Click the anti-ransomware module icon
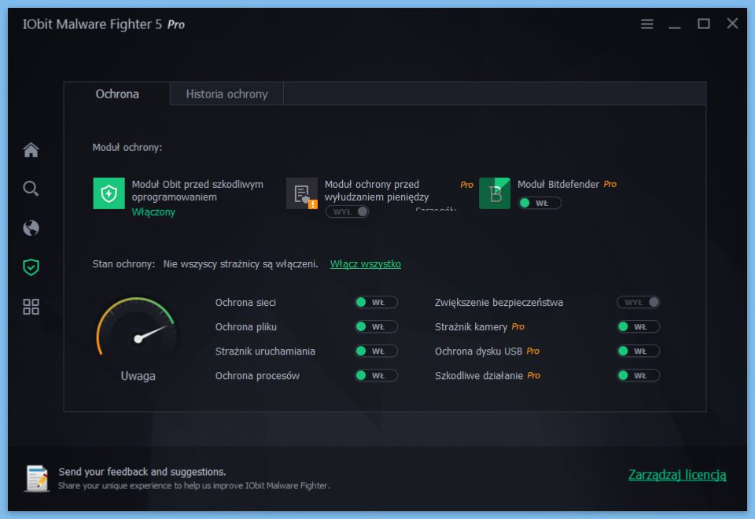Screen dimensions: 755x519 click(302, 193)
